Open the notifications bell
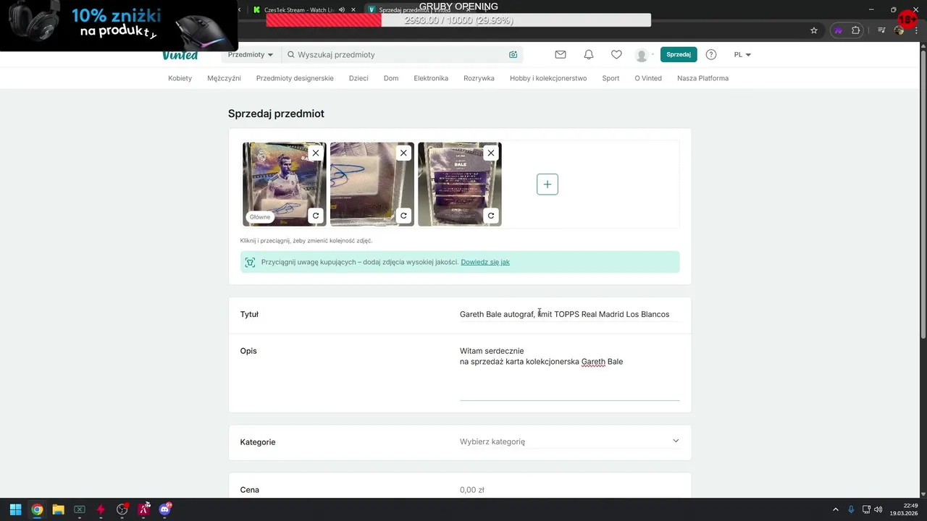 589,55
